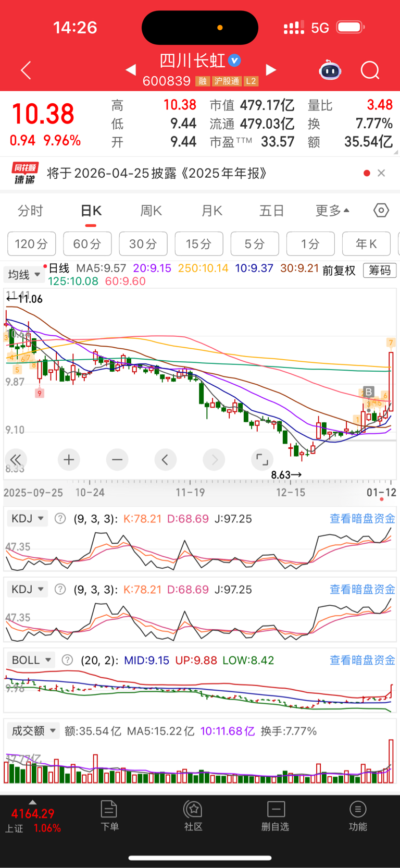The image size is (400, 868).
Task: Open the 功能 functions menu
Action: [358, 816]
